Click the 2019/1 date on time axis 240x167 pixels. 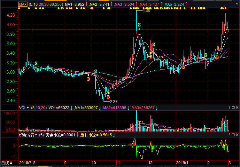click(183, 163)
